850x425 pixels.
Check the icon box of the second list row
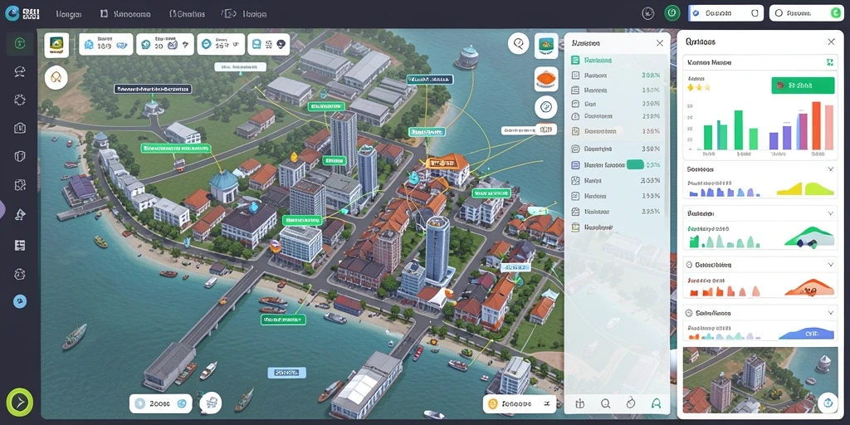pos(576,76)
